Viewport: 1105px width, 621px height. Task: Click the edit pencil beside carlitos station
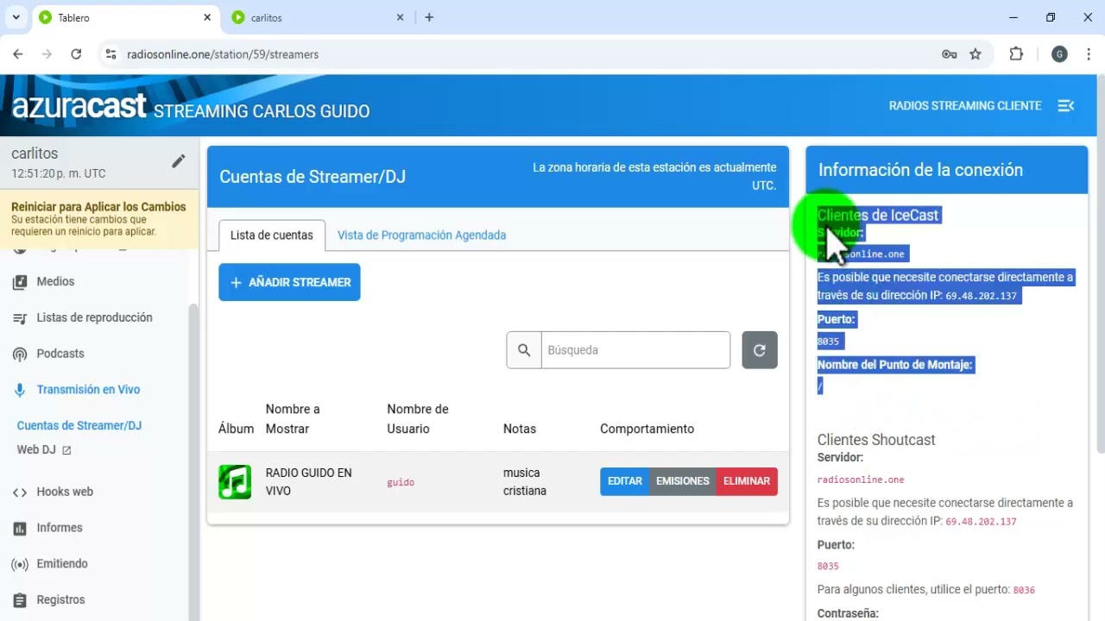click(178, 161)
